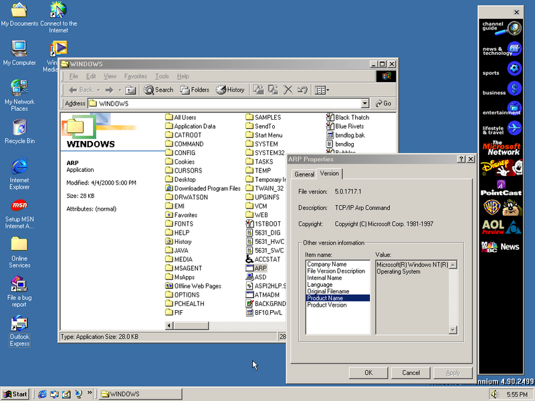Open the Start menu
The width and height of the screenshot is (535, 401).
click(15, 394)
